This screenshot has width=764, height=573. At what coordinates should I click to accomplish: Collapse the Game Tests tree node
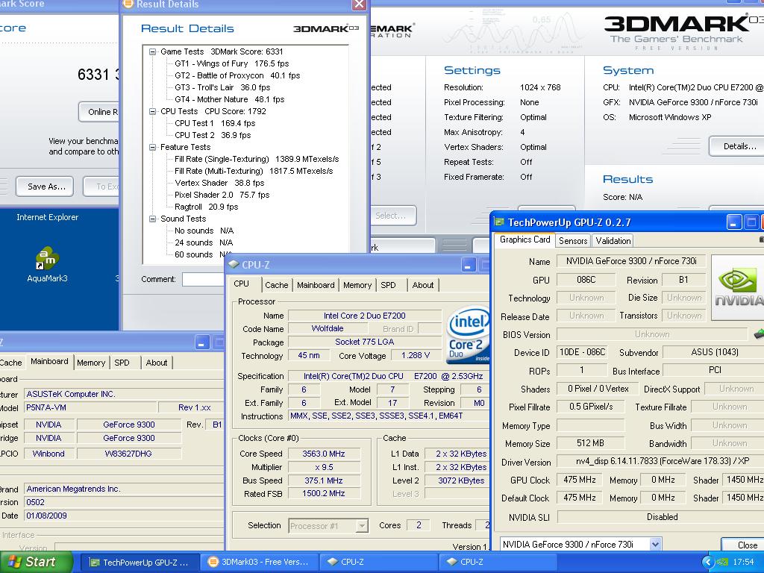pos(152,51)
